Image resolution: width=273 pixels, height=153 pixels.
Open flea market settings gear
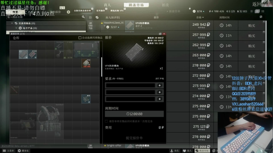pyautogui.click(x=68, y=12)
